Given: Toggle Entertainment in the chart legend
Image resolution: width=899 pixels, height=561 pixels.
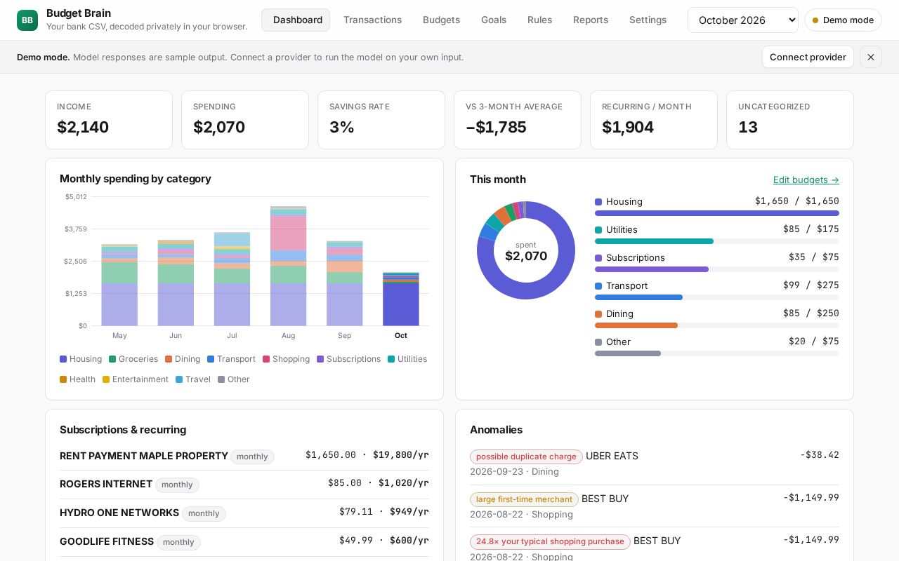Looking at the screenshot, I should pos(136,379).
